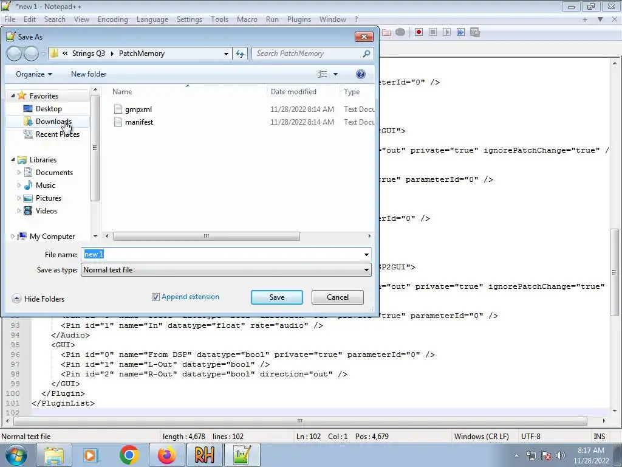622x467 pixels.
Task: Click the Strings Q3 path segment
Action: coord(89,54)
